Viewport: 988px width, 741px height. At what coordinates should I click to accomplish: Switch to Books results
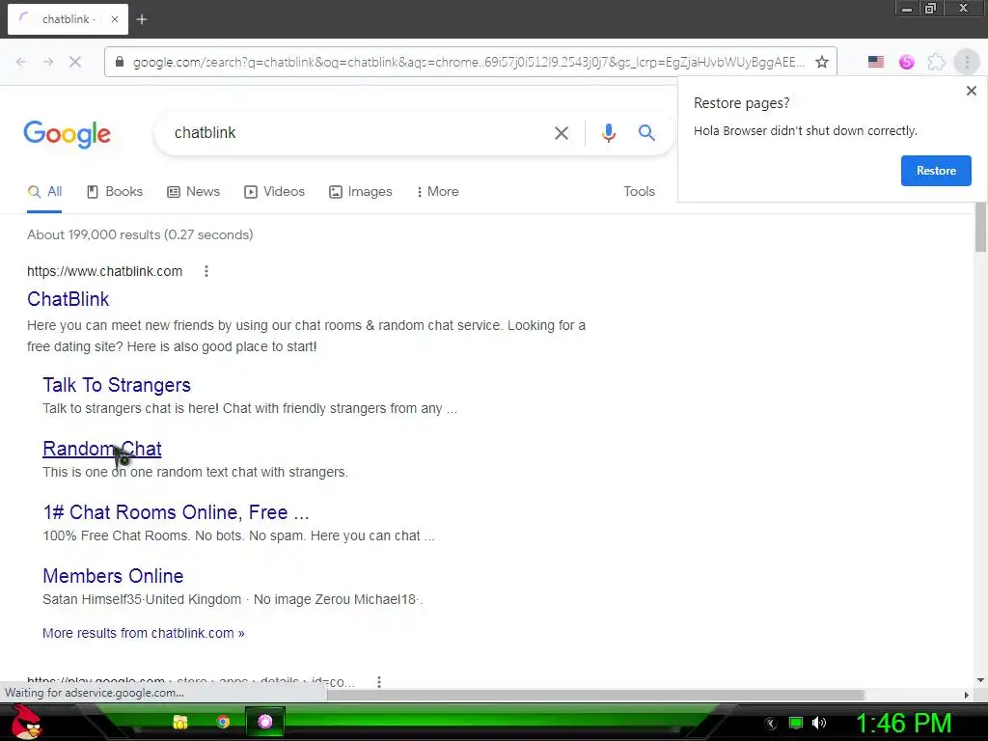(115, 192)
